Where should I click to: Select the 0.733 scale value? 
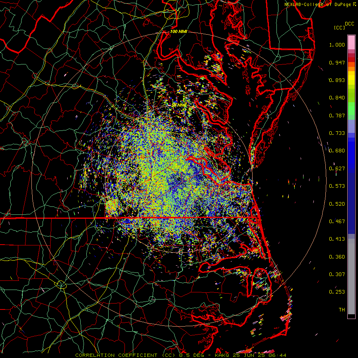tap(337, 133)
